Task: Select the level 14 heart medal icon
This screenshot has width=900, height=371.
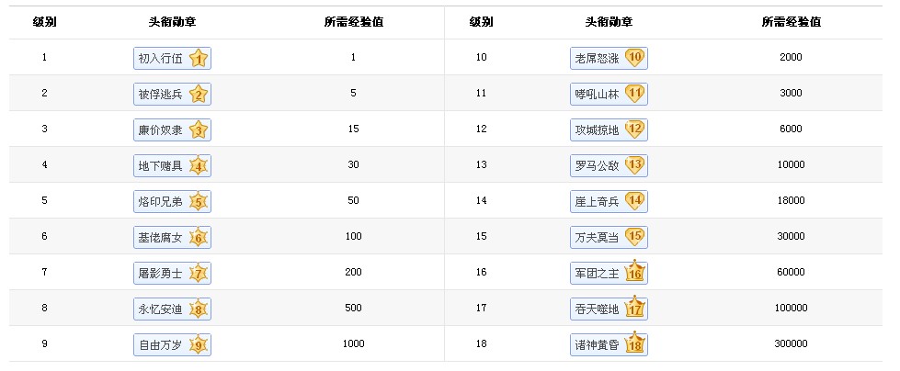Action: pyautogui.click(x=635, y=200)
